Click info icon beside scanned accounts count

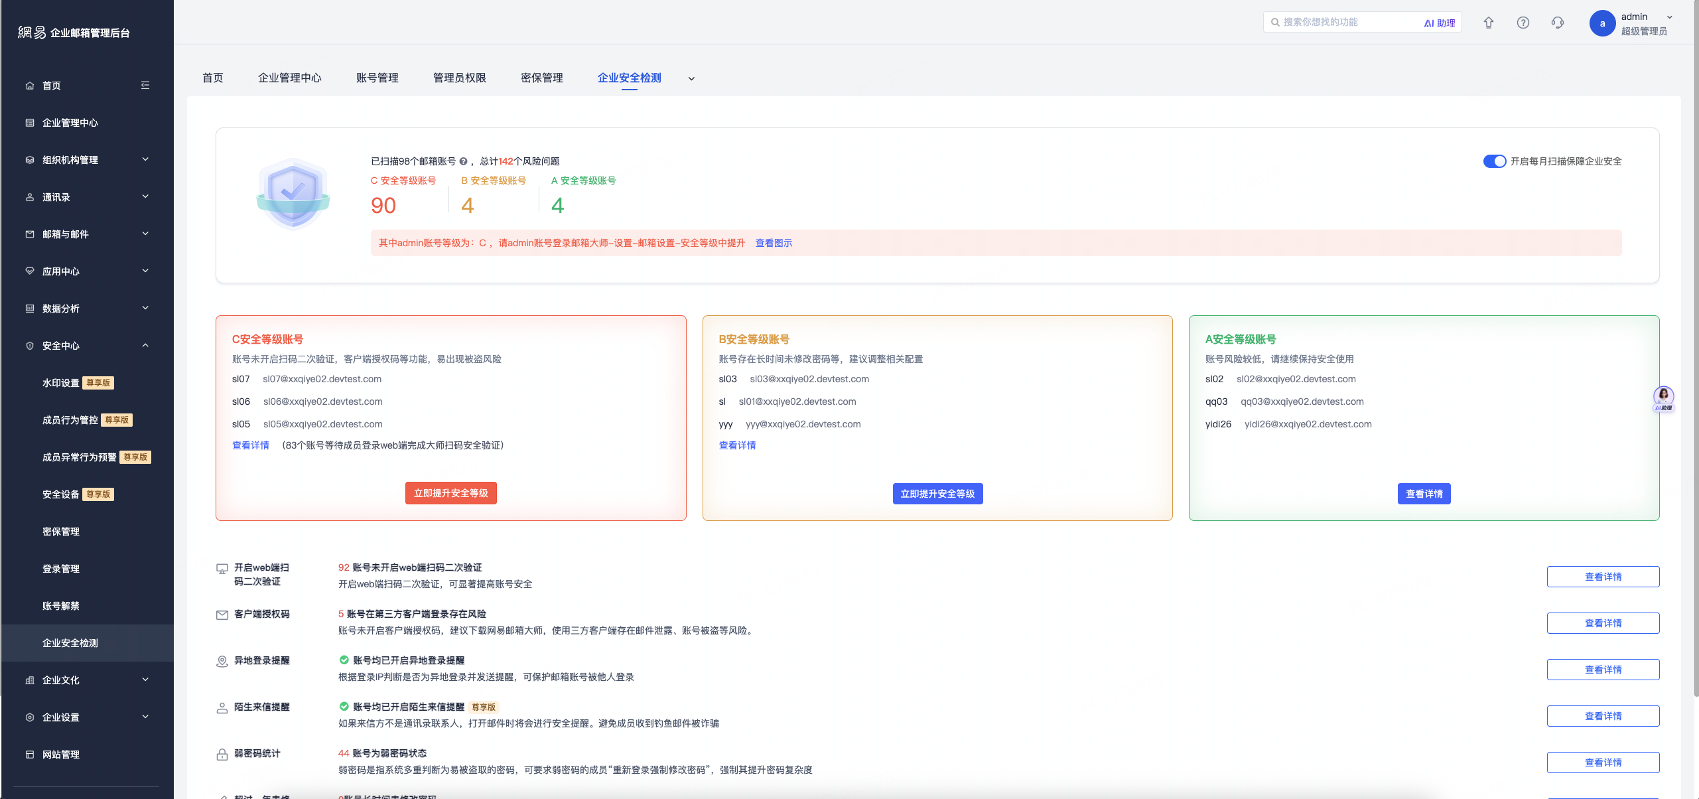[463, 161]
